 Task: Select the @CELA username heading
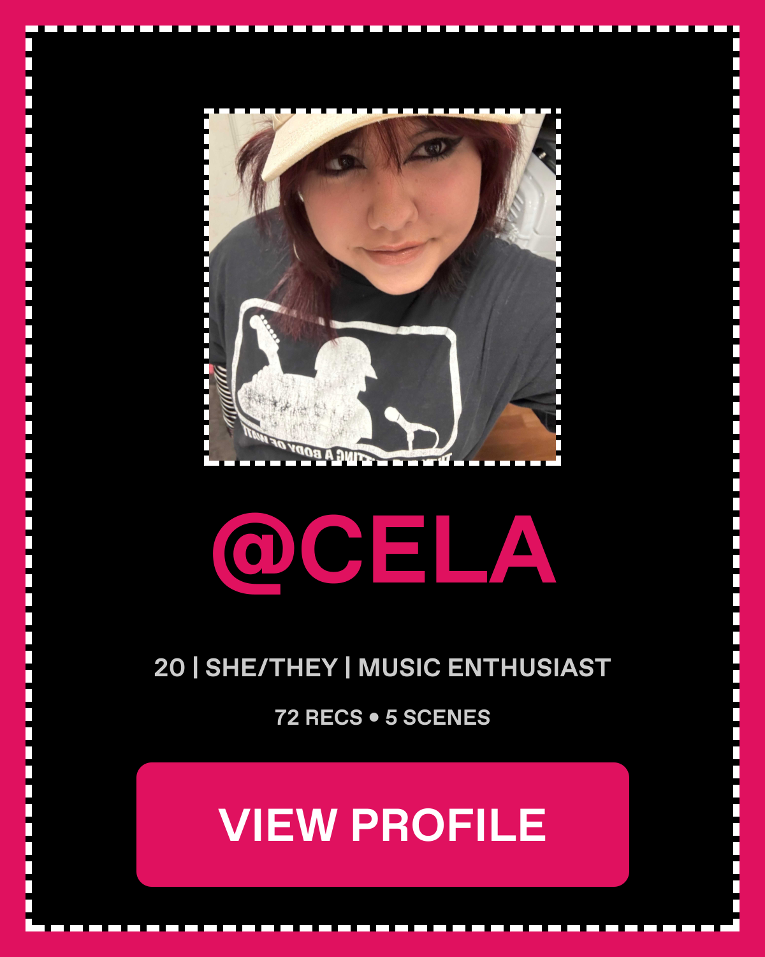point(384,553)
